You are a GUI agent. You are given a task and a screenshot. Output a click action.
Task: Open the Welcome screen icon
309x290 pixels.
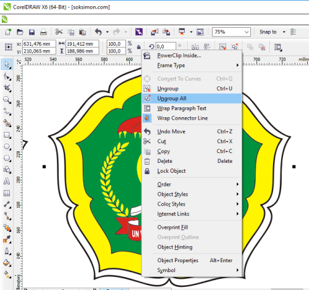tap(200, 32)
